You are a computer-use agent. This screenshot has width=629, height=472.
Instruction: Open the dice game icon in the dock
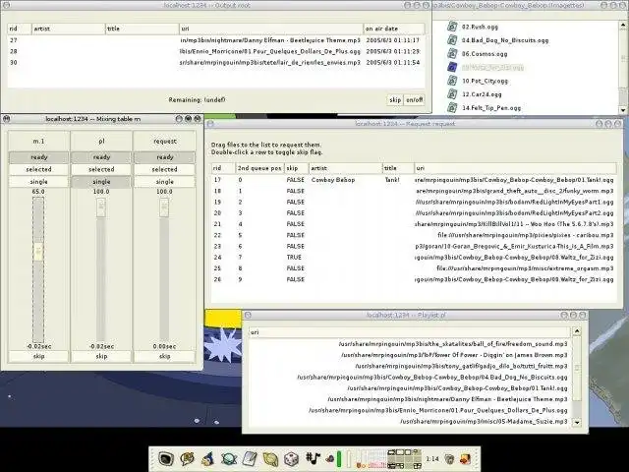point(292,458)
